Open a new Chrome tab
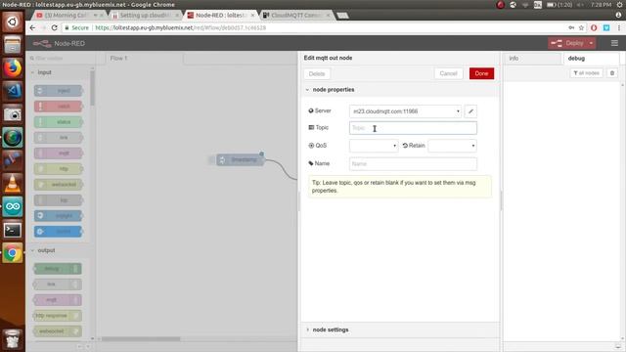Viewport: 626px width, 352px height. [x=342, y=16]
